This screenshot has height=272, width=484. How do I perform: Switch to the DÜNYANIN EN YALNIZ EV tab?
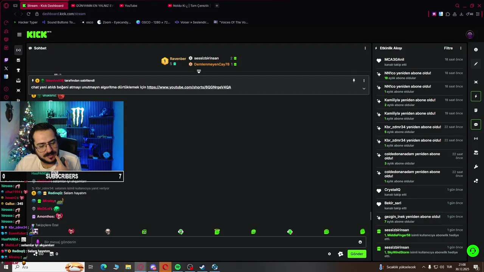pos(92,6)
